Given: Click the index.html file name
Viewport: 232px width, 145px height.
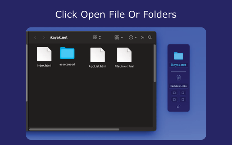Looking at the screenshot, I should [x=44, y=66].
